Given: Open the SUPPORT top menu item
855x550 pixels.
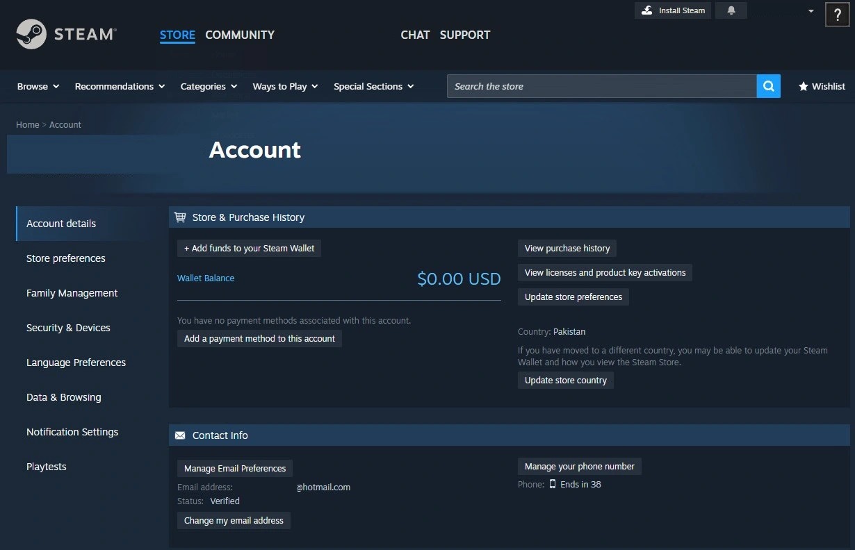Looking at the screenshot, I should (x=465, y=35).
